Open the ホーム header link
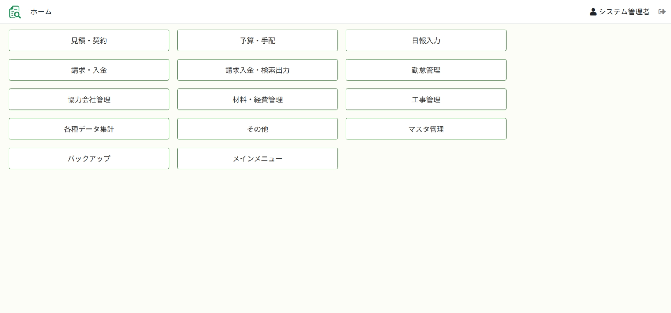The image size is (671, 313). tap(41, 12)
